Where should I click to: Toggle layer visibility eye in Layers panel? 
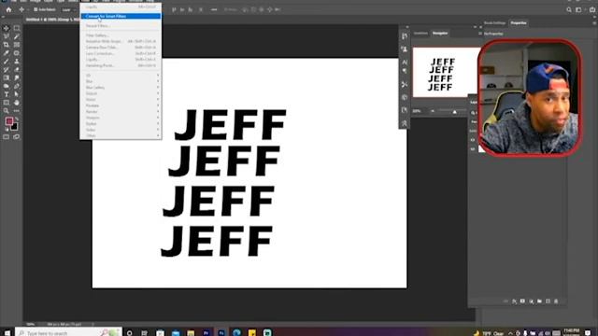(x=473, y=140)
